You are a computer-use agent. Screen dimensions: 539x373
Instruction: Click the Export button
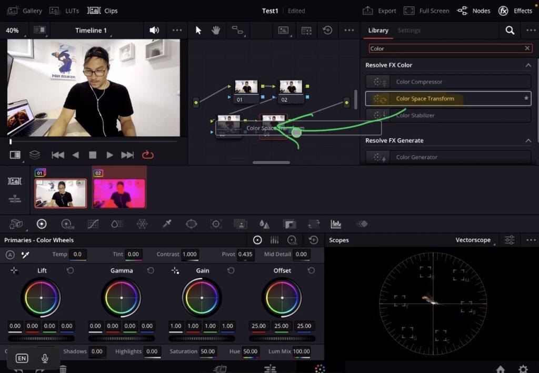pos(381,11)
